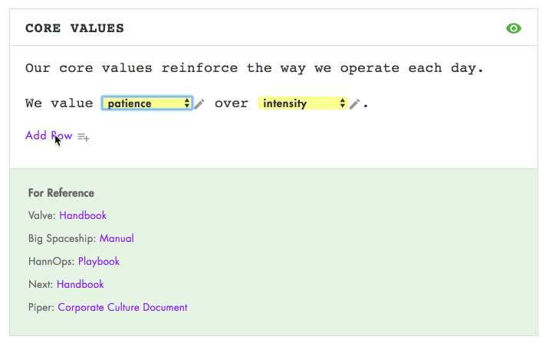
Task: Toggle the green eye visibility icon
Action: pyautogui.click(x=514, y=28)
